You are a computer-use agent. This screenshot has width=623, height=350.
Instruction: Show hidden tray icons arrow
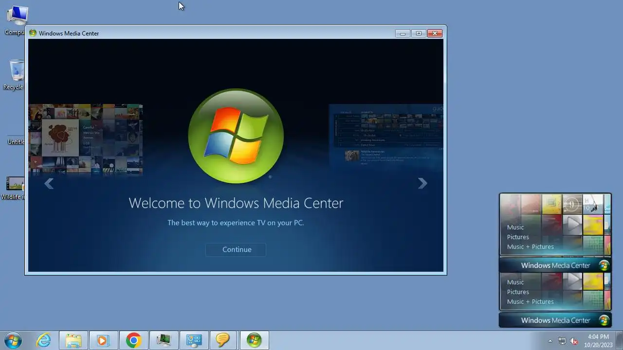[550, 341]
